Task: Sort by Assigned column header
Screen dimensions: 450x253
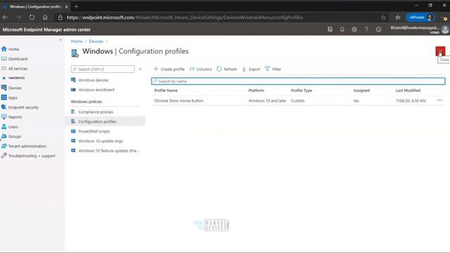Action: 361,91
